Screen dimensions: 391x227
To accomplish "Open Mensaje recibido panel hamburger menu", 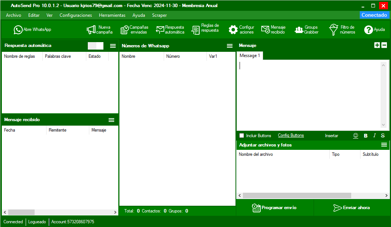I will click(x=112, y=120).
